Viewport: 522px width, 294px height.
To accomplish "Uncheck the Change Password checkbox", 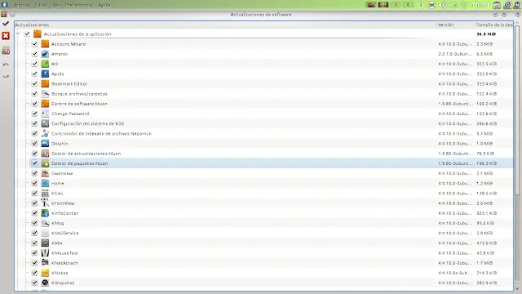I will point(34,114).
